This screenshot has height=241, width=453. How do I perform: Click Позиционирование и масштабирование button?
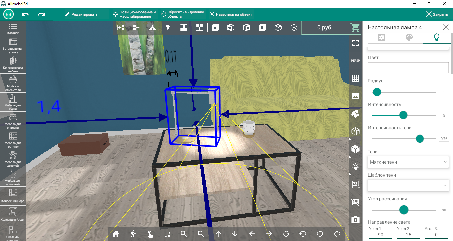[134, 14]
